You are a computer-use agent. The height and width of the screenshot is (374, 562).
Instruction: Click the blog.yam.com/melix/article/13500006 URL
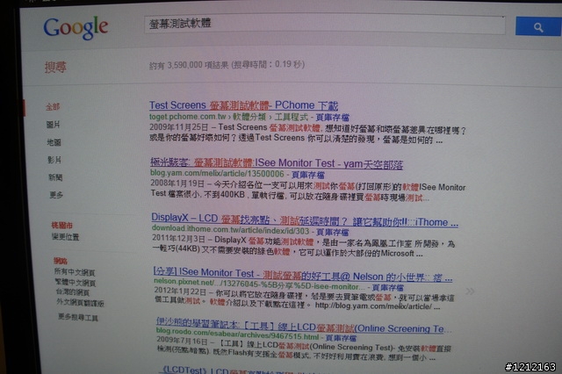217,173
